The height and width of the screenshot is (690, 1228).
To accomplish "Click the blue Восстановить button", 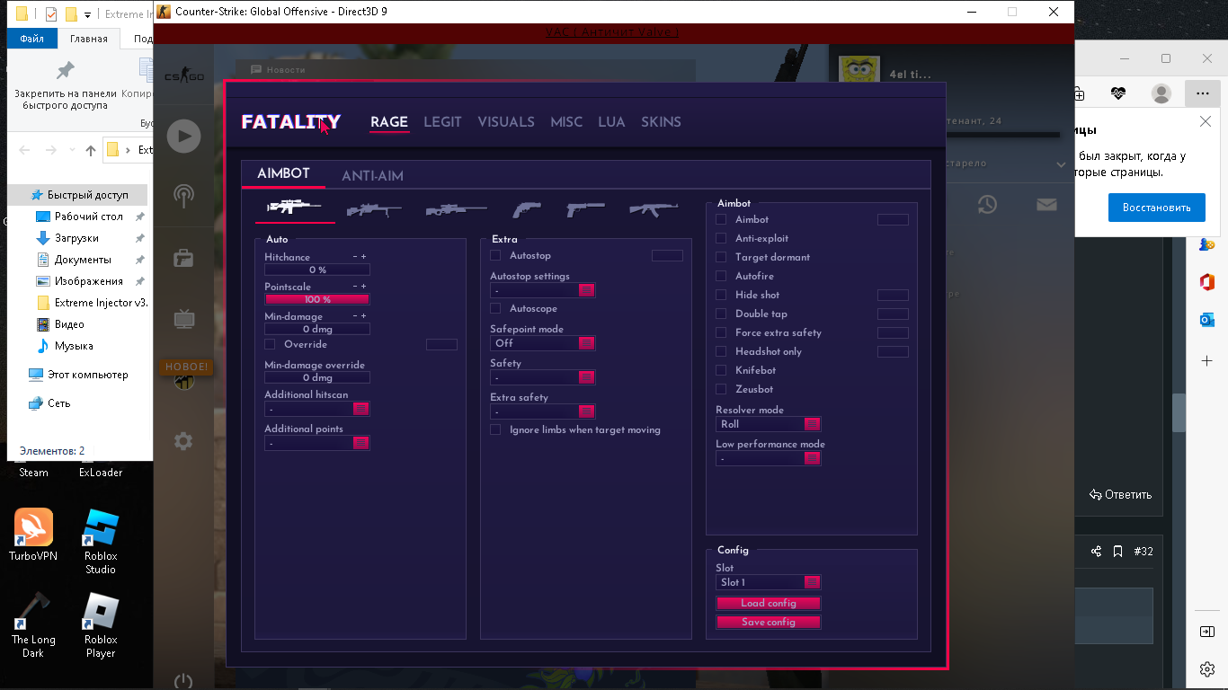I will (x=1156, y=208).
